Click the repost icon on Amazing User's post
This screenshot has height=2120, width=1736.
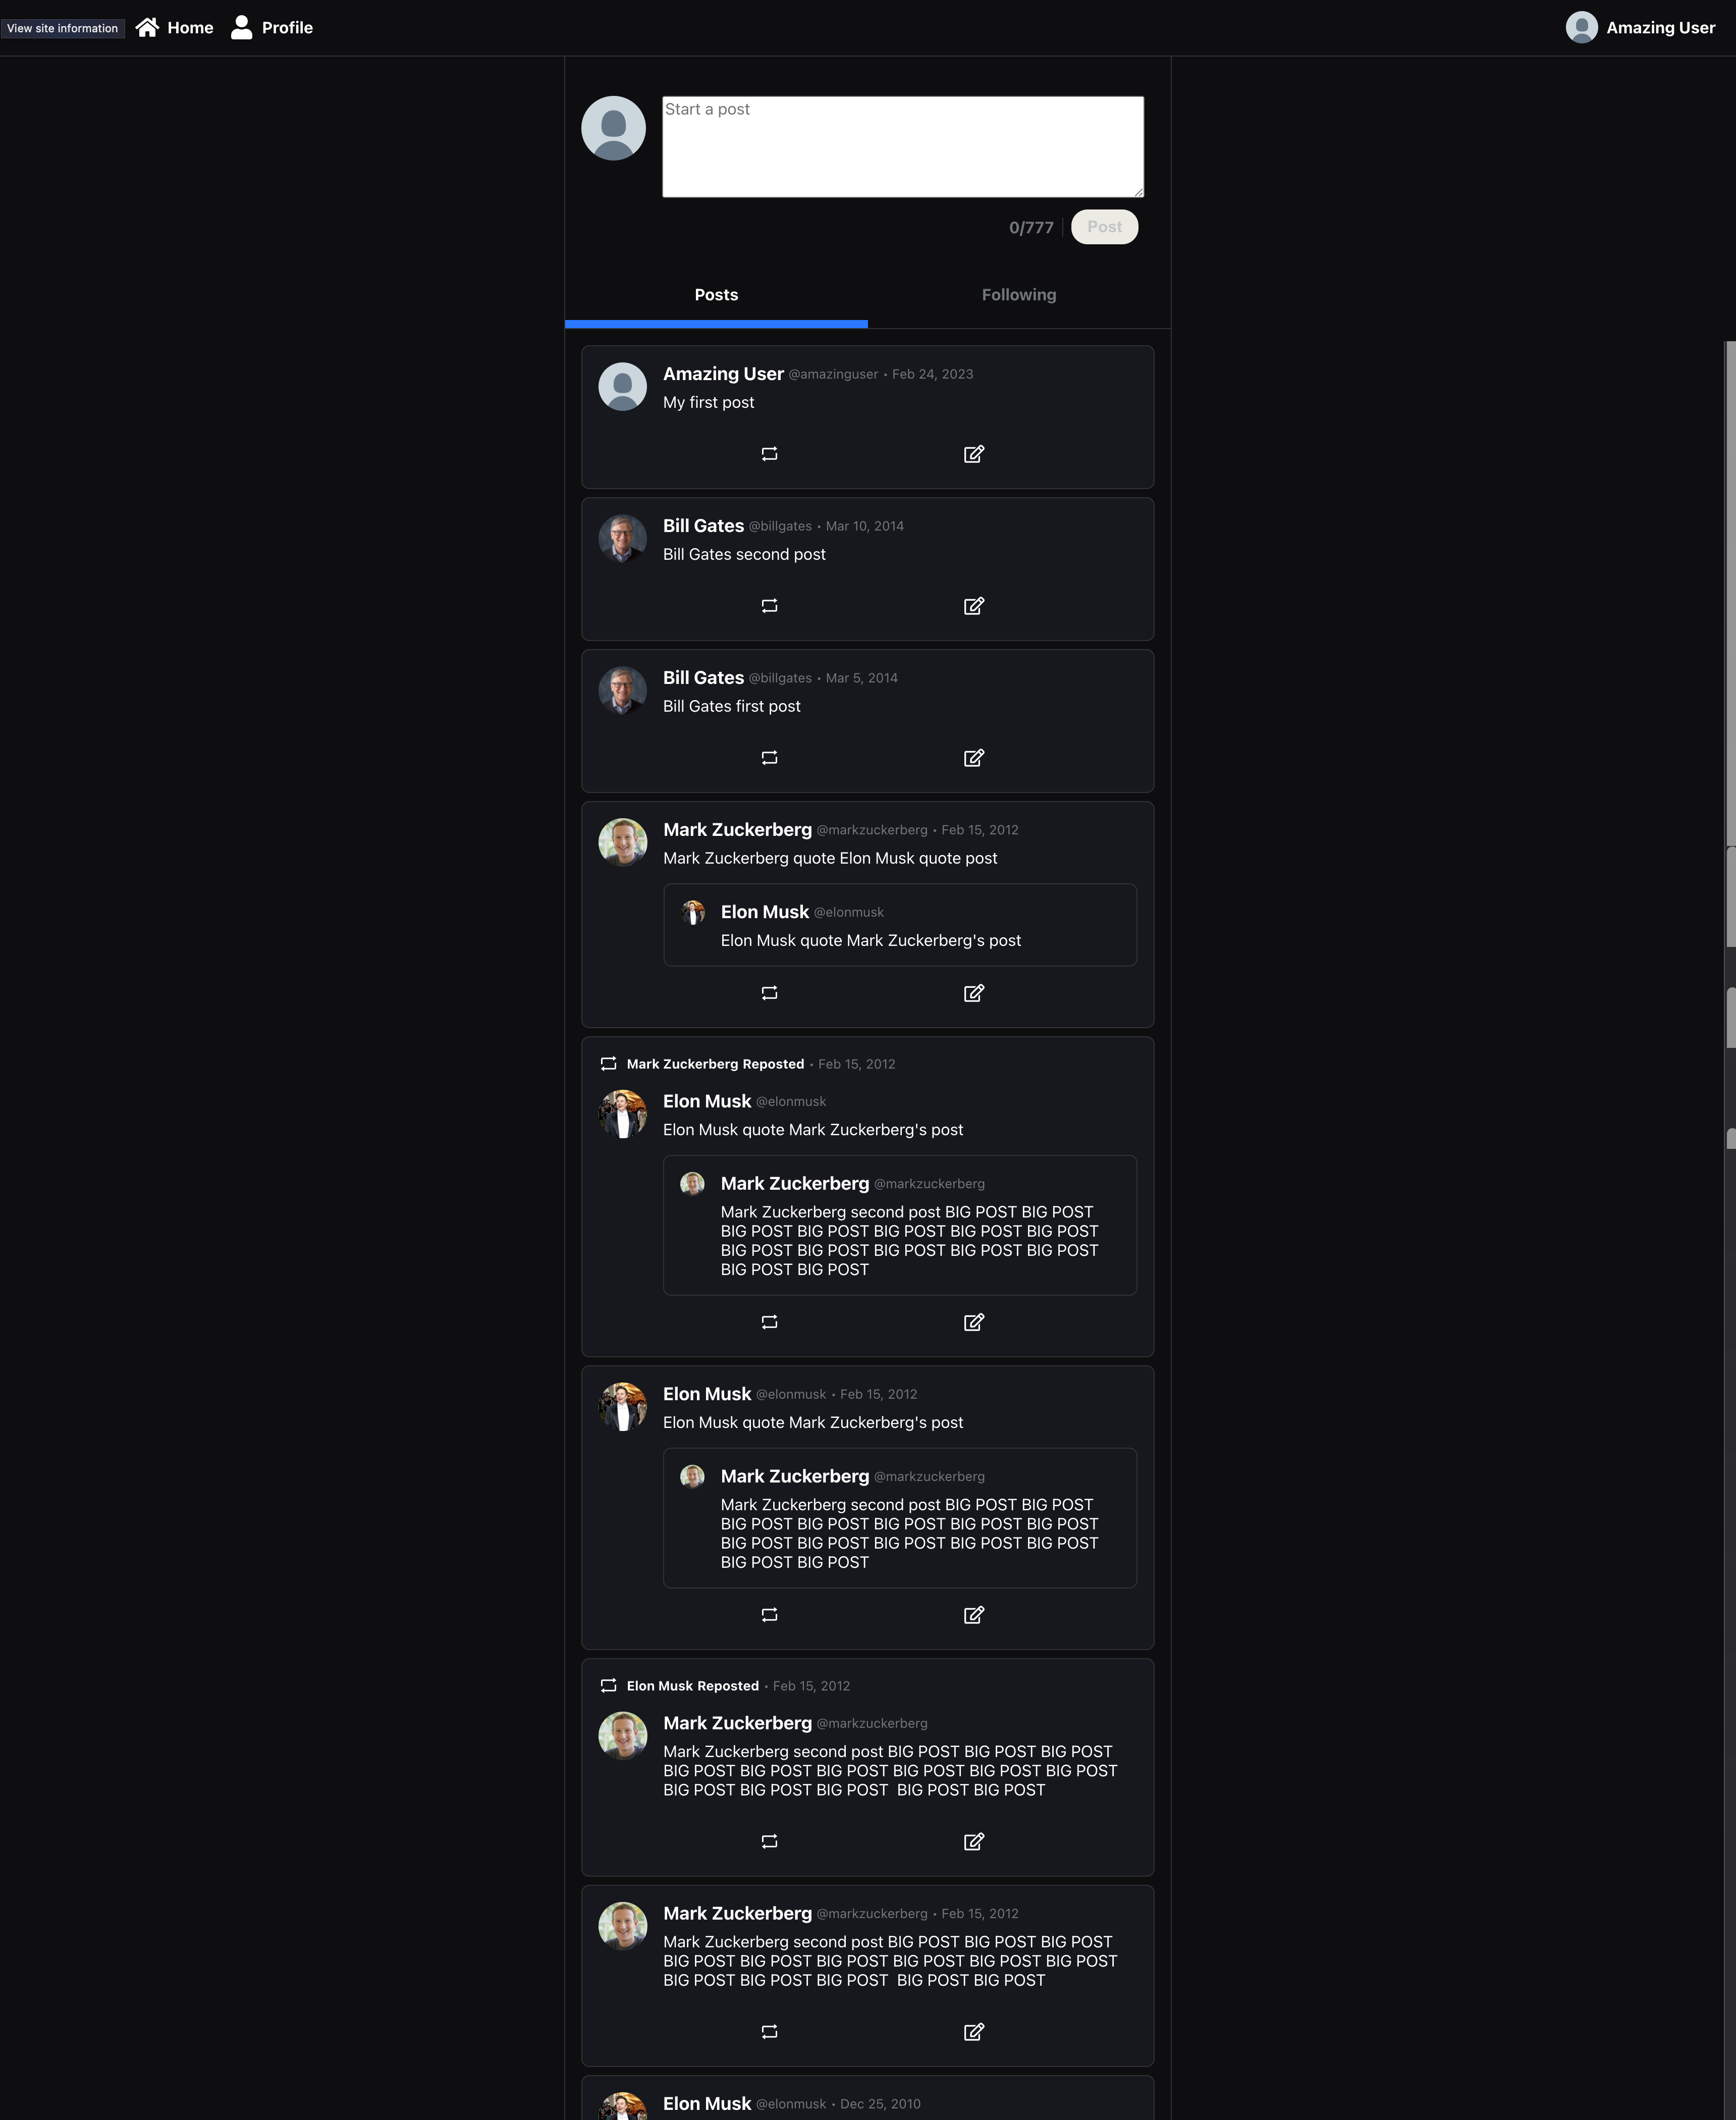pos(769,454)
